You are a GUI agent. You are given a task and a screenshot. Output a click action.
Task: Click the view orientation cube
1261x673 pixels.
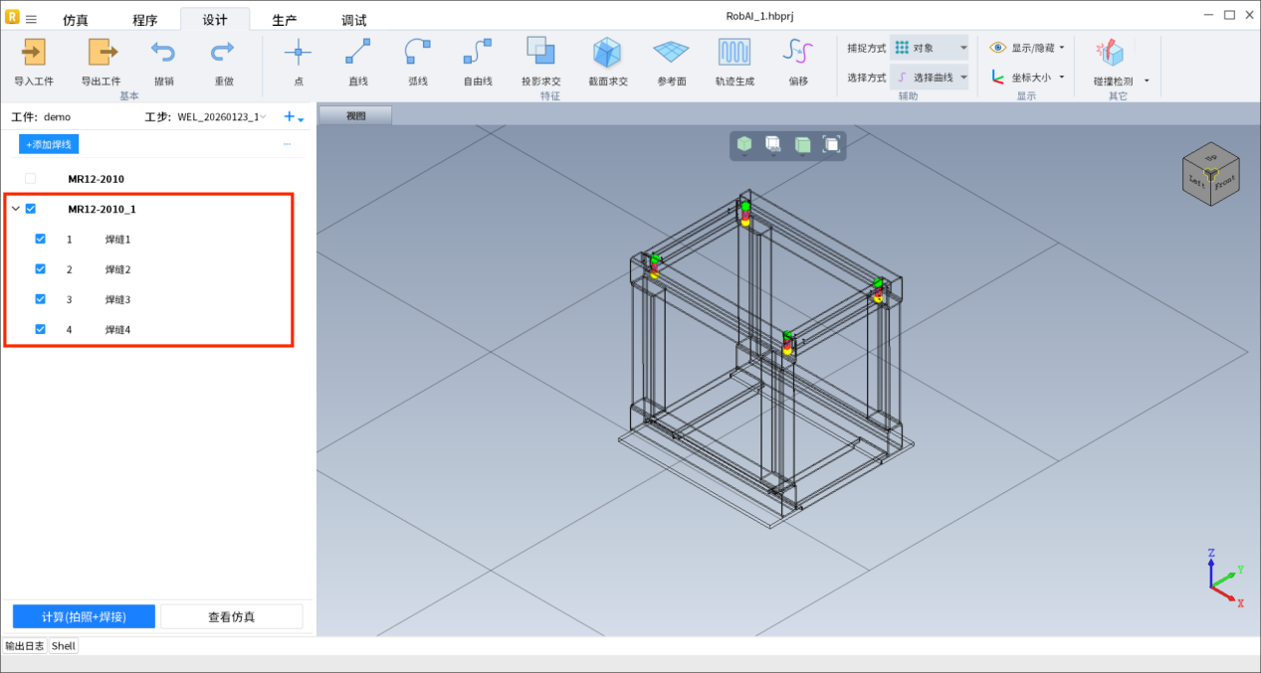click(x=1211, y=176)
